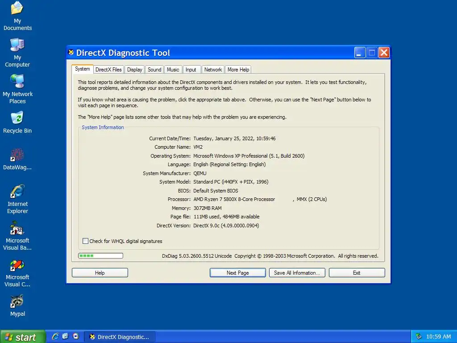Click the system tray network icon
This screenshot has height=343, width=457.
(419, 336)
